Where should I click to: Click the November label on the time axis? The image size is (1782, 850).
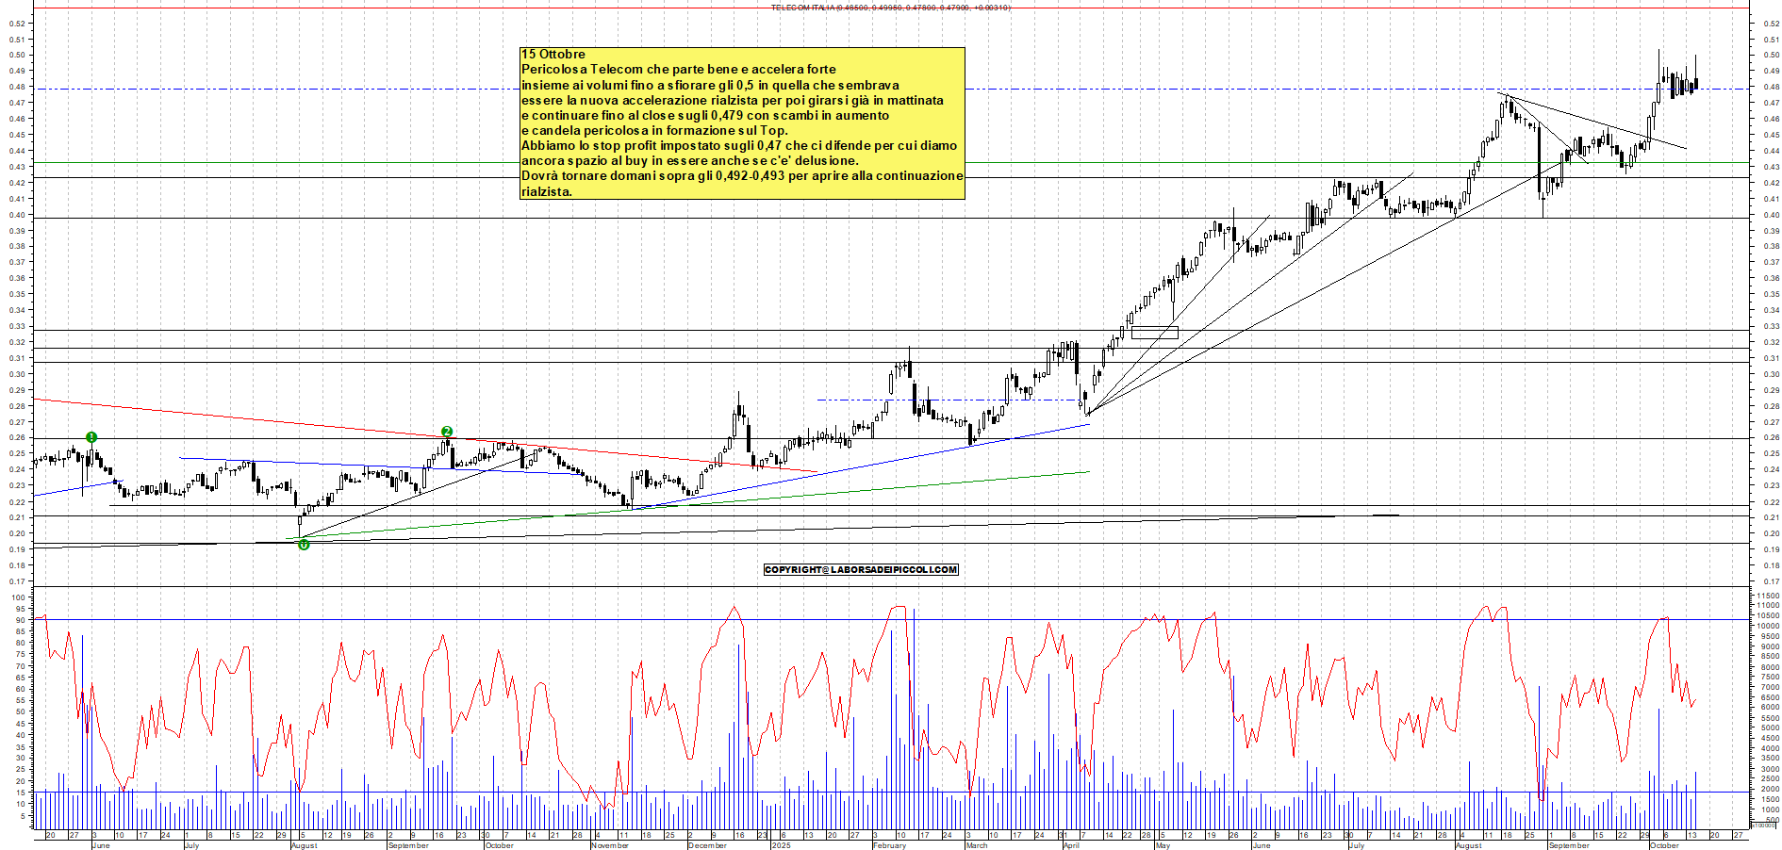[609, 845]
